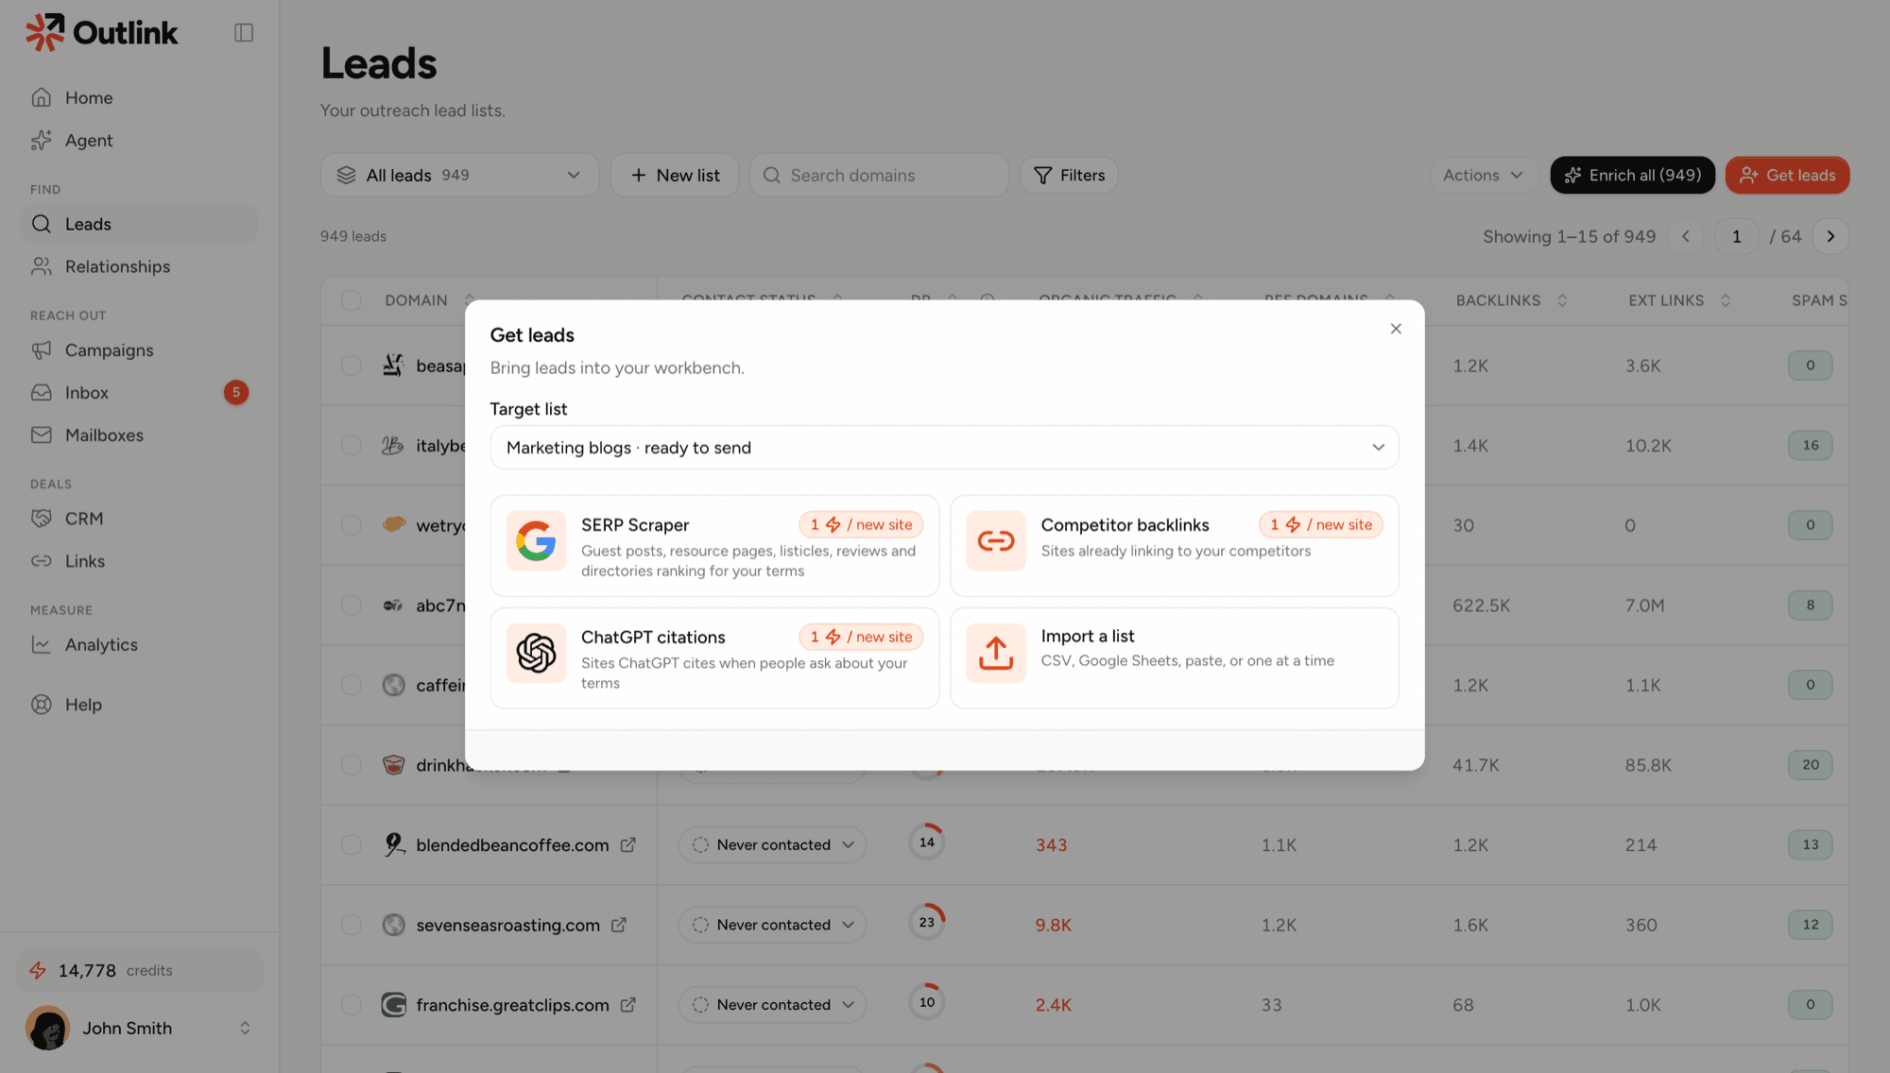This screenshot has width=1890, height=1073.
Task: Pick the ChatGPT citations logo icon
Action: click(536, 653)
